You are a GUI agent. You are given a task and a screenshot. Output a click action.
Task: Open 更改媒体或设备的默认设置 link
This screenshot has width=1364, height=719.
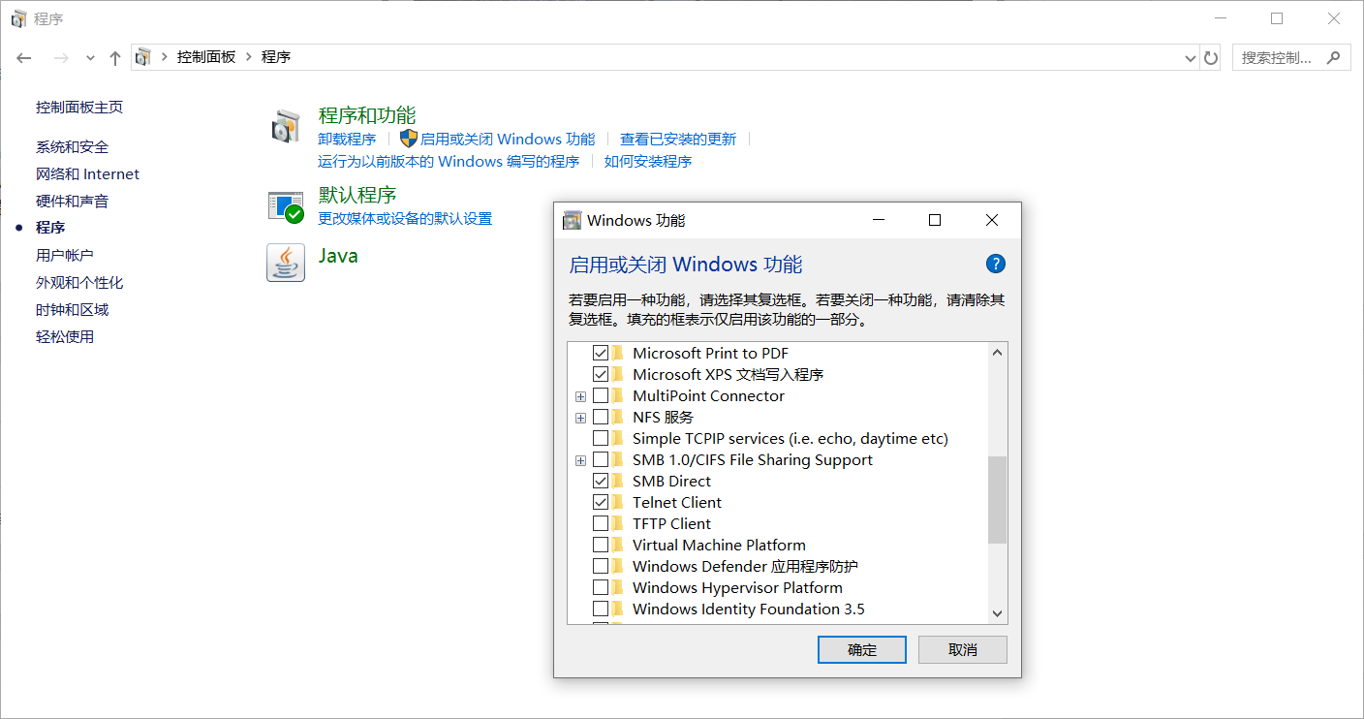405,218
